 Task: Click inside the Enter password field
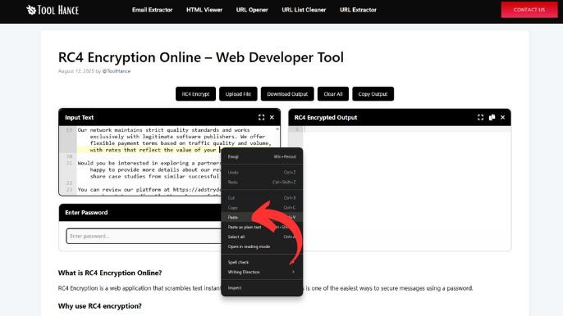point(144,236)
